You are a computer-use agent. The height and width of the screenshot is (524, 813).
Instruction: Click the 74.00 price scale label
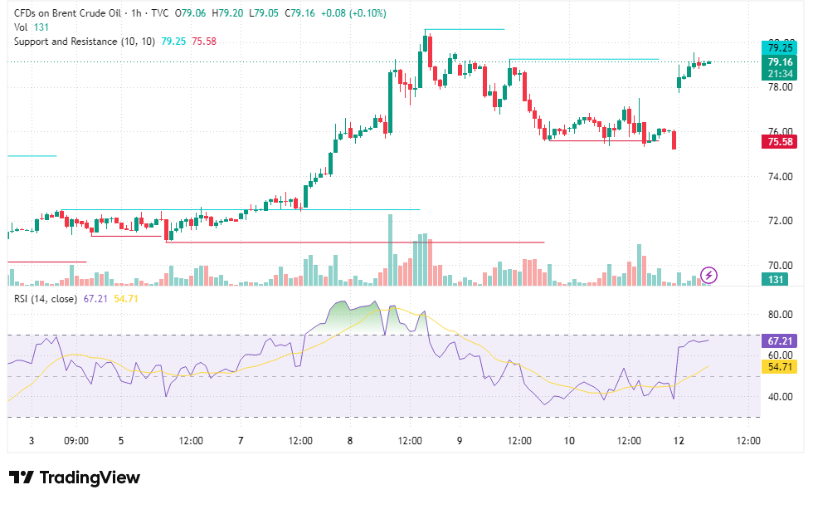coord(781,177)
